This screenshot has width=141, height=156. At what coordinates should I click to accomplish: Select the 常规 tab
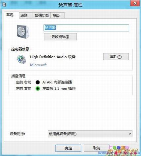point(12,15)
